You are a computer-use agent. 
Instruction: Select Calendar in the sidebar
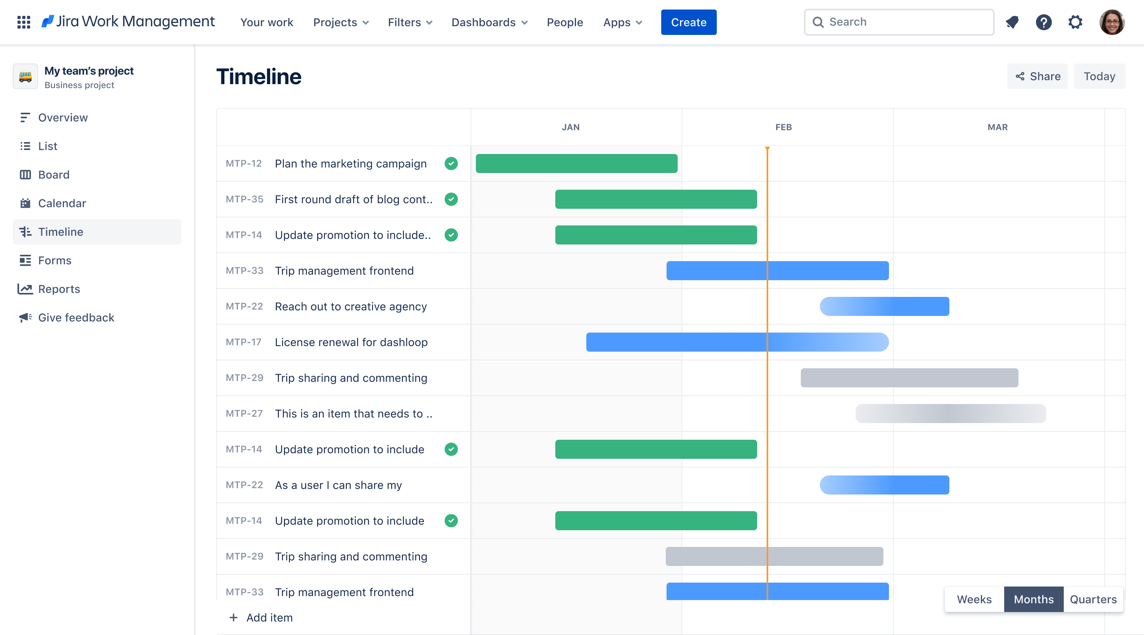[62, 203]
